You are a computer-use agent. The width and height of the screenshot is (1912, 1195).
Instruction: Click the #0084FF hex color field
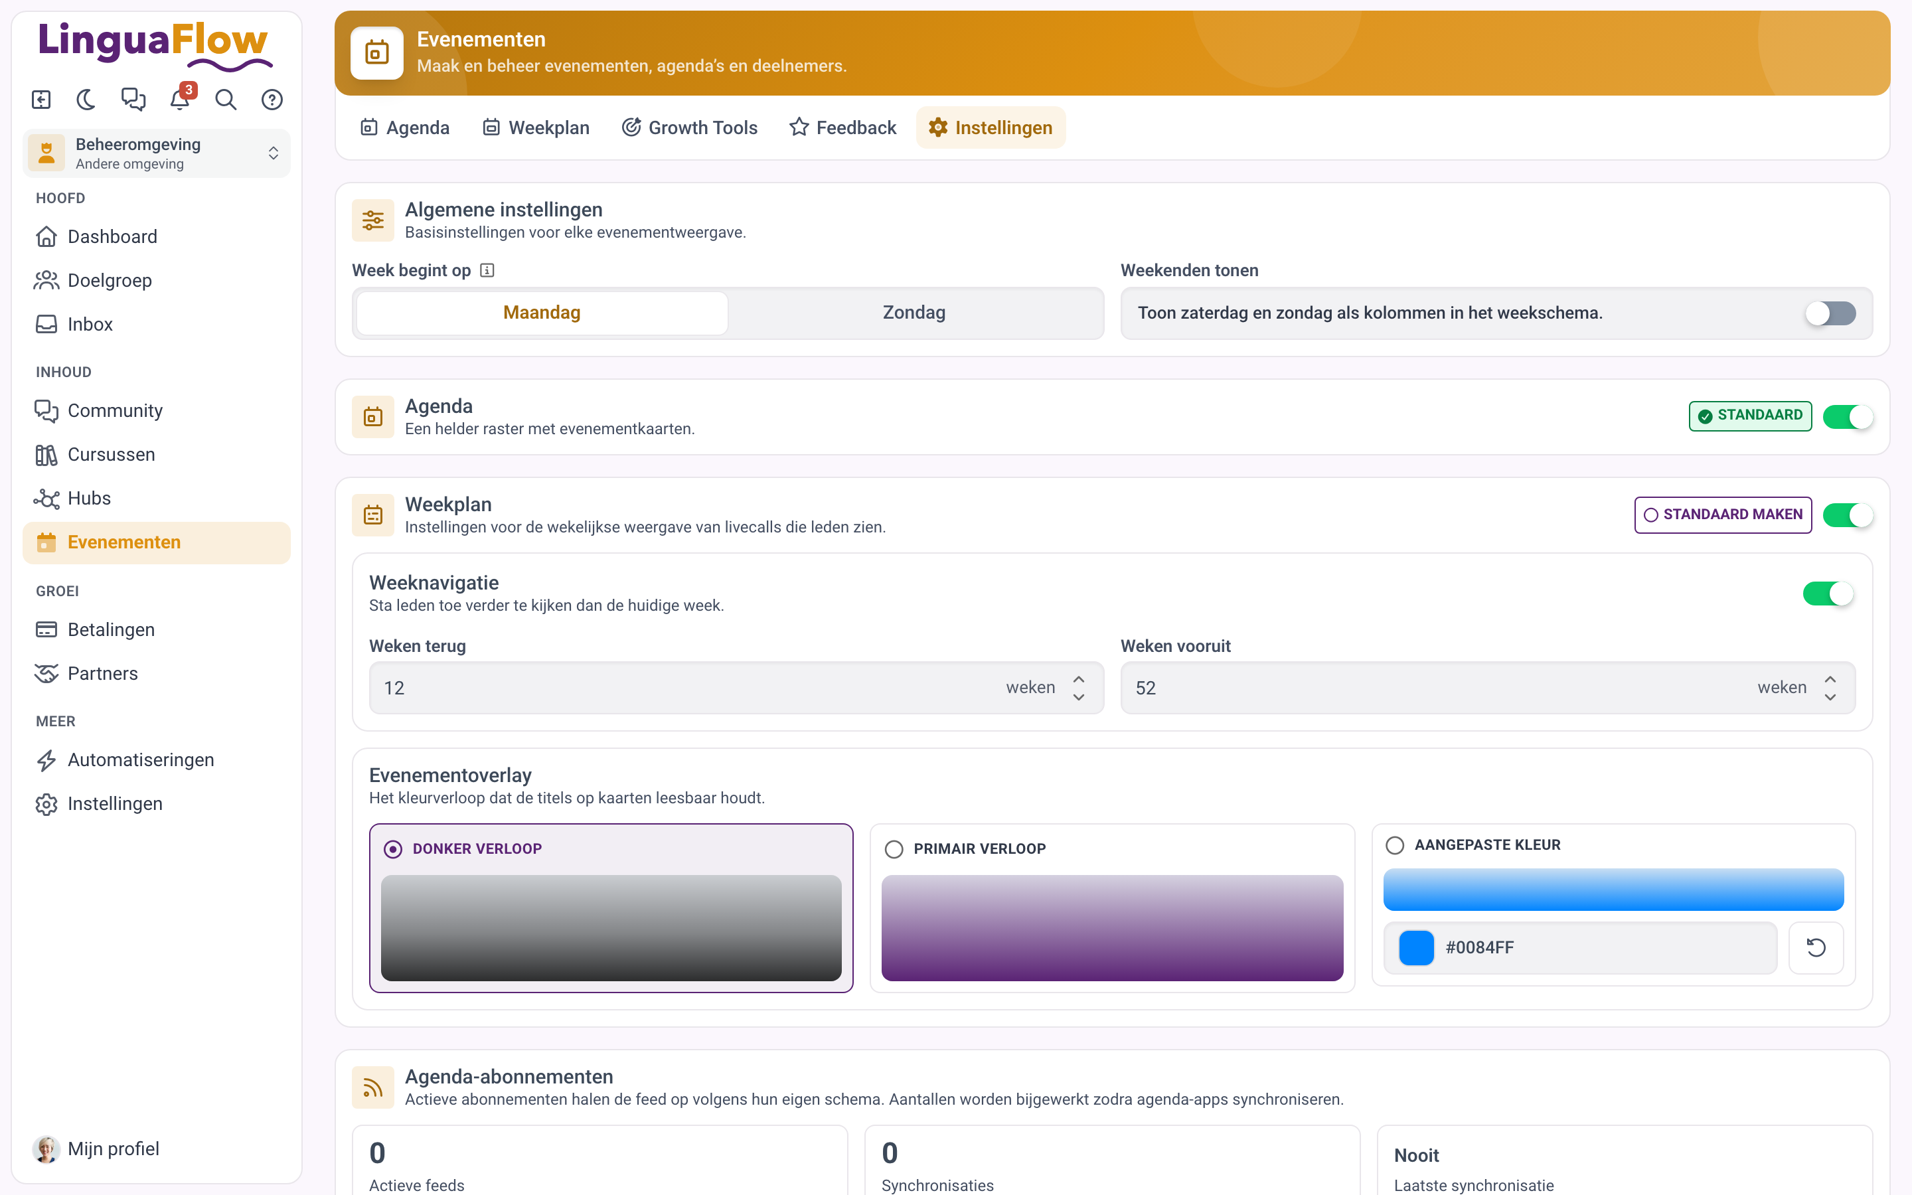[1580, 947]
